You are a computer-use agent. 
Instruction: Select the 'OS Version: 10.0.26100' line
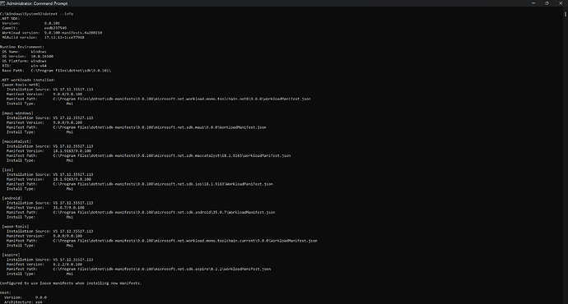click(x=27, y=56)
